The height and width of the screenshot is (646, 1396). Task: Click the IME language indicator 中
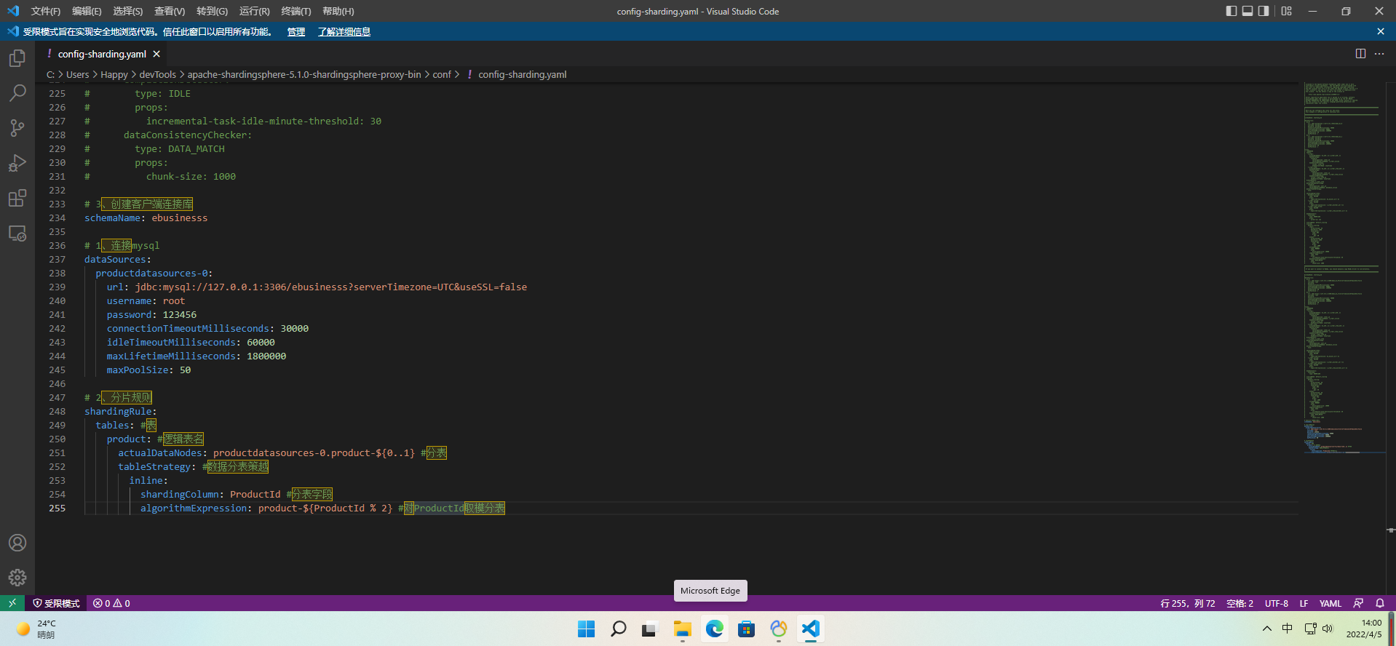pyautogui.click(x=1288, y=629)
